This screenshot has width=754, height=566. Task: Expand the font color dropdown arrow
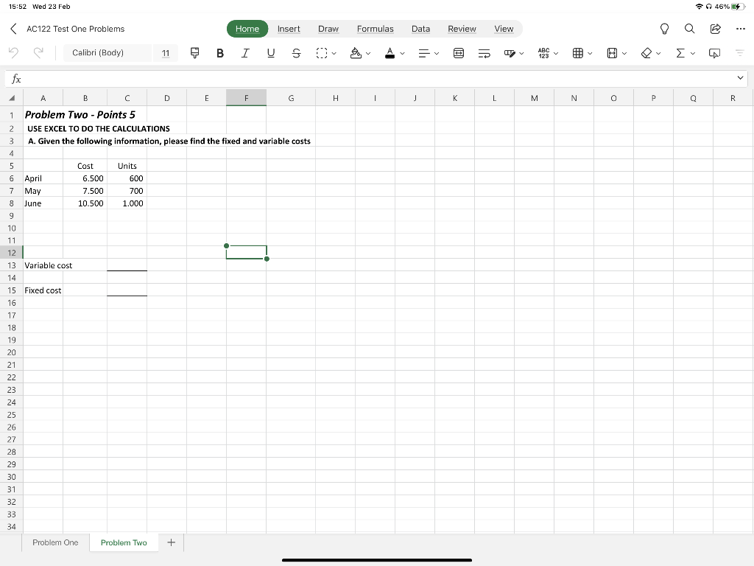[x=403, y=53]
